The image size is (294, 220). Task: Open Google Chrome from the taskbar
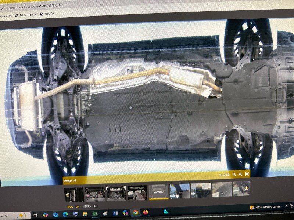click(135, 213)
